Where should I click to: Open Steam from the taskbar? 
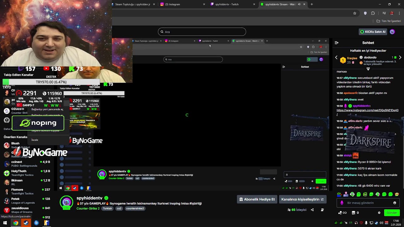(26, 223)
